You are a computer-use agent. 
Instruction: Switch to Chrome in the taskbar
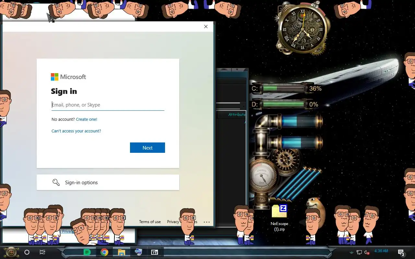pyautogui.click(x=104, y=252)
